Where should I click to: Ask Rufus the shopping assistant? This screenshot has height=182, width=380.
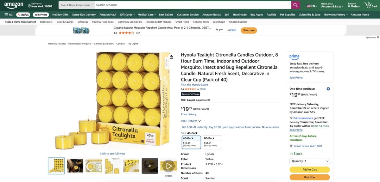[23, 15]
